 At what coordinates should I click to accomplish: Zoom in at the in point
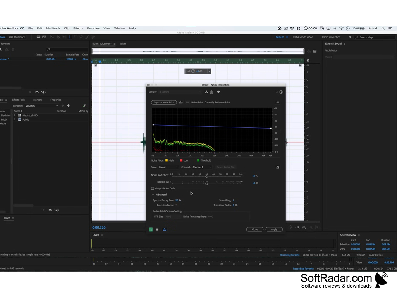click(x=297, y=227)
